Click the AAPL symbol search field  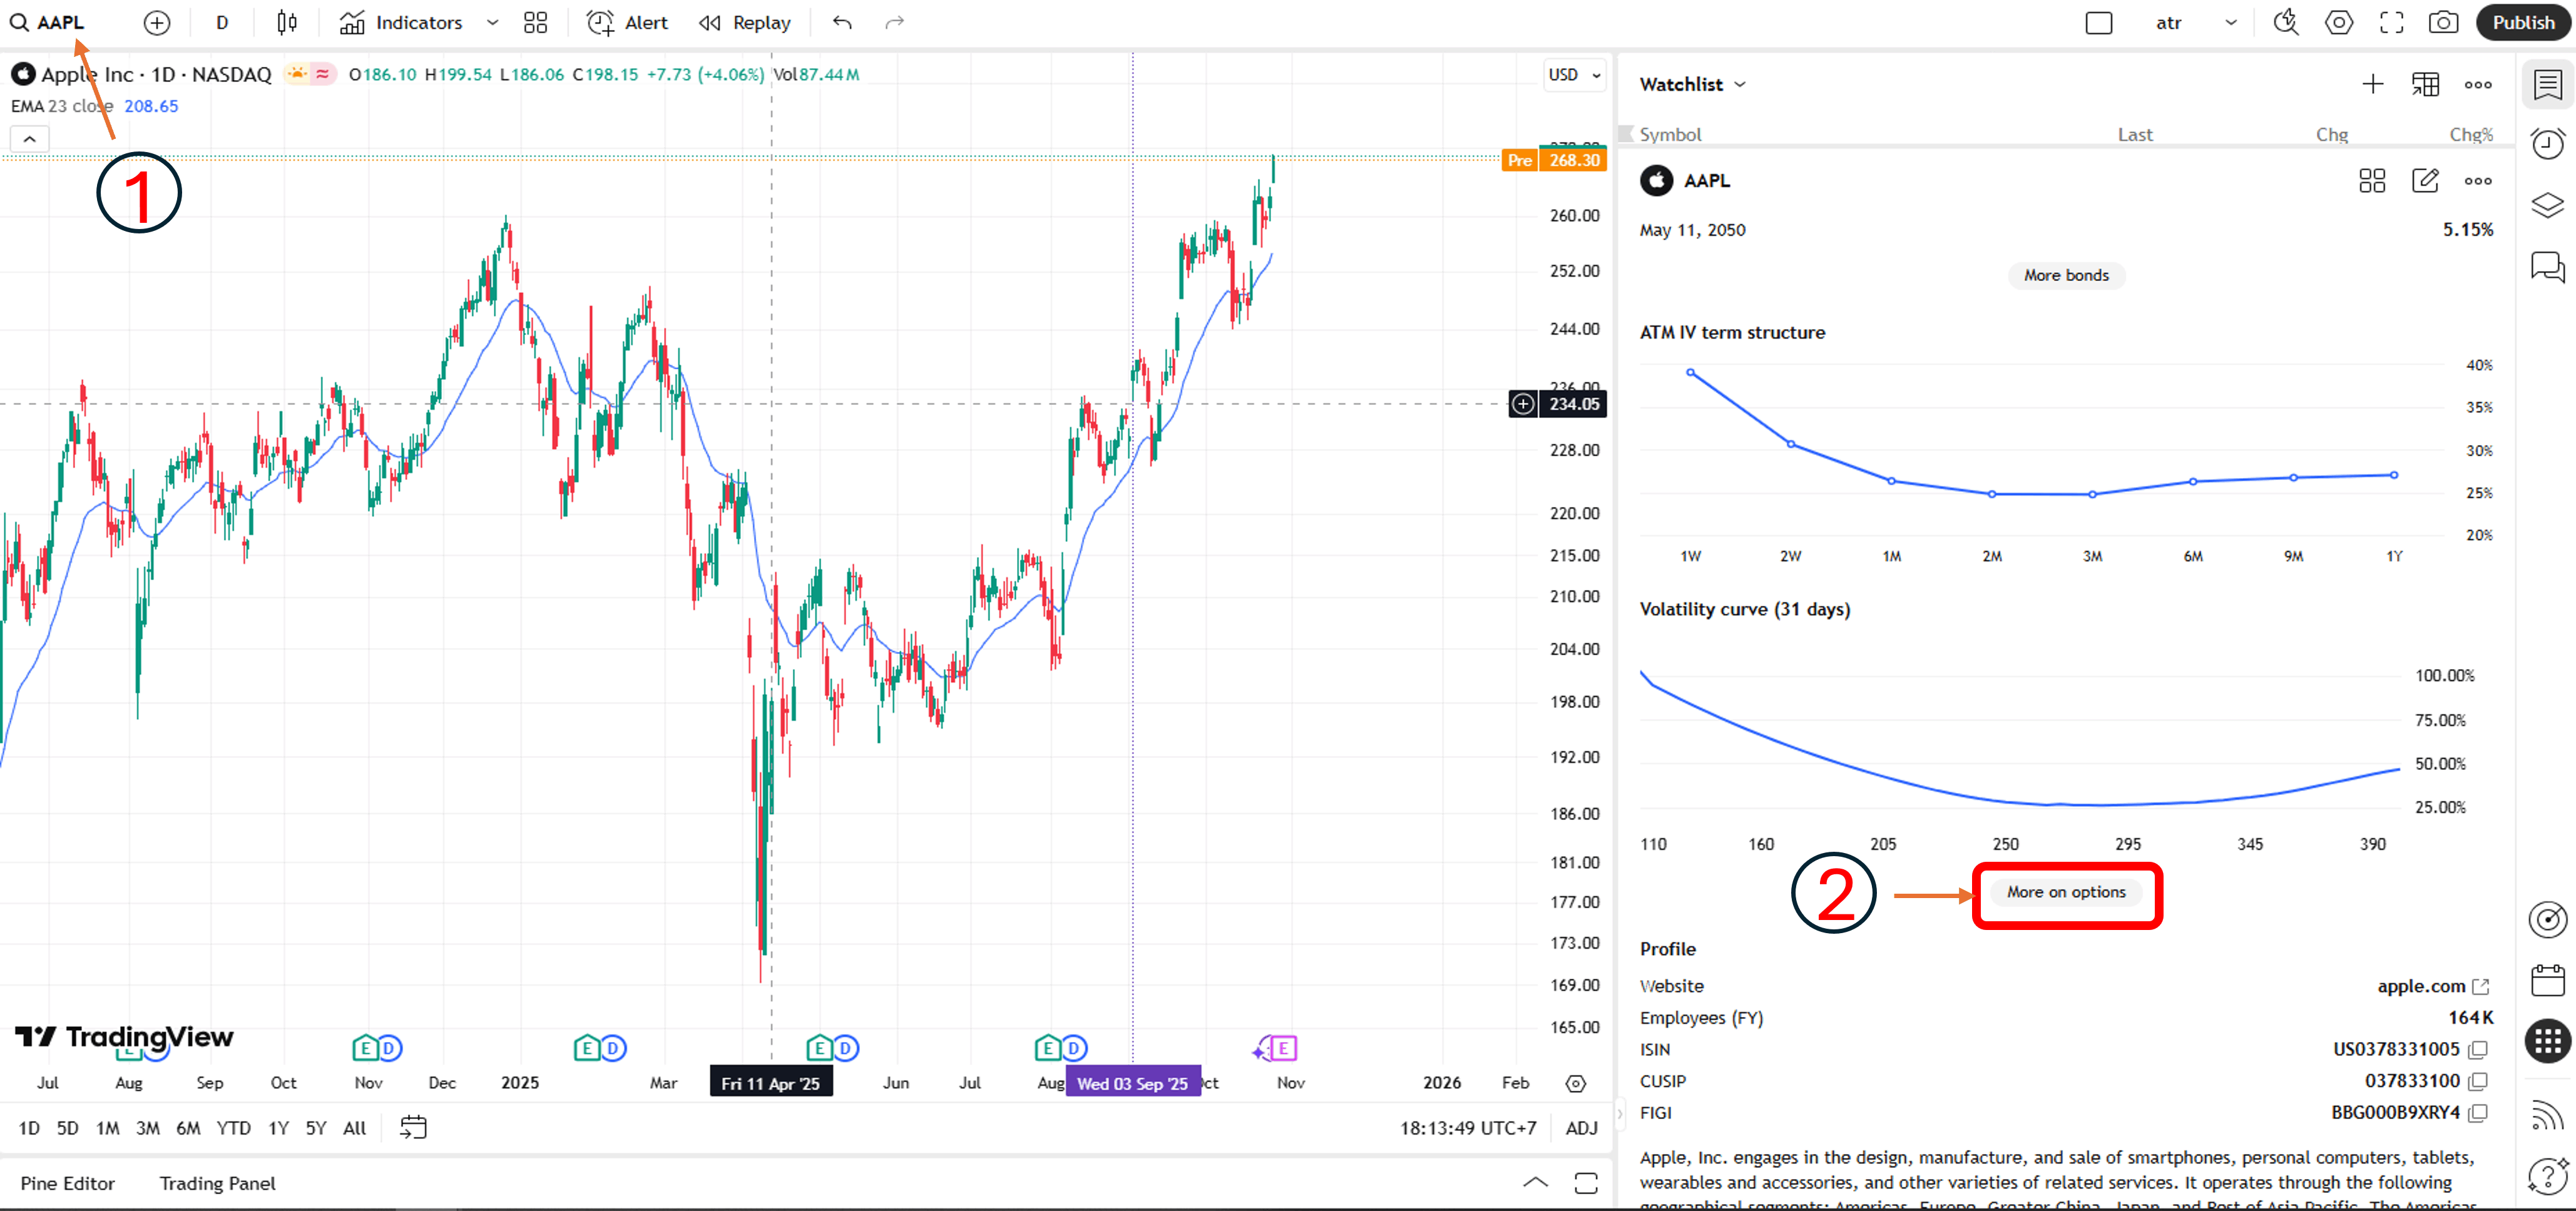[60, 22]
